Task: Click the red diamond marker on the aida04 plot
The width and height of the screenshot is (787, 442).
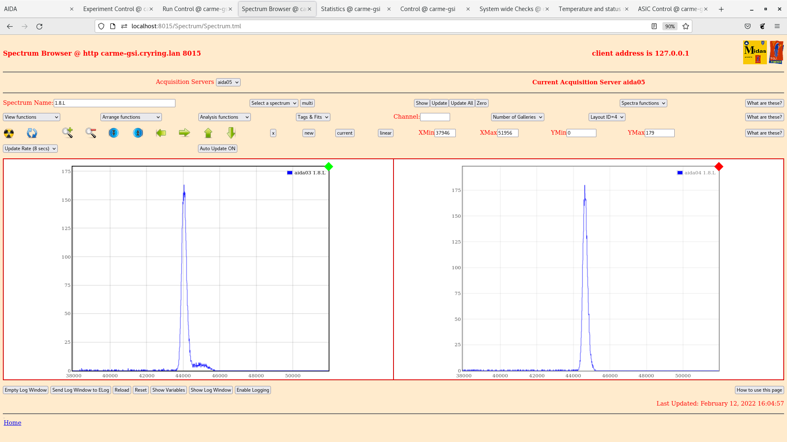Action: point(719,167)
